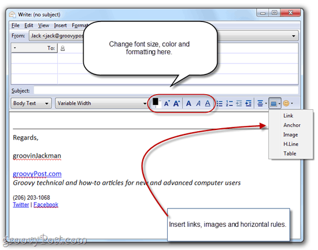The image size is (318, 250).
Task: Click the contact icon in the To field
Action: (62, 48)
